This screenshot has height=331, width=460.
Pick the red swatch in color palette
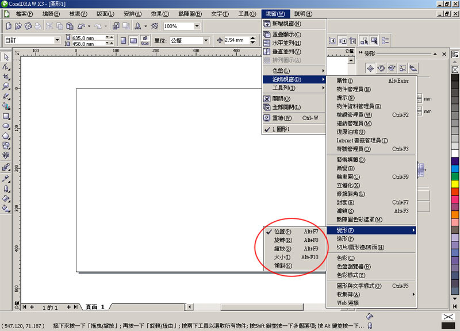click(x=455, y=191)
